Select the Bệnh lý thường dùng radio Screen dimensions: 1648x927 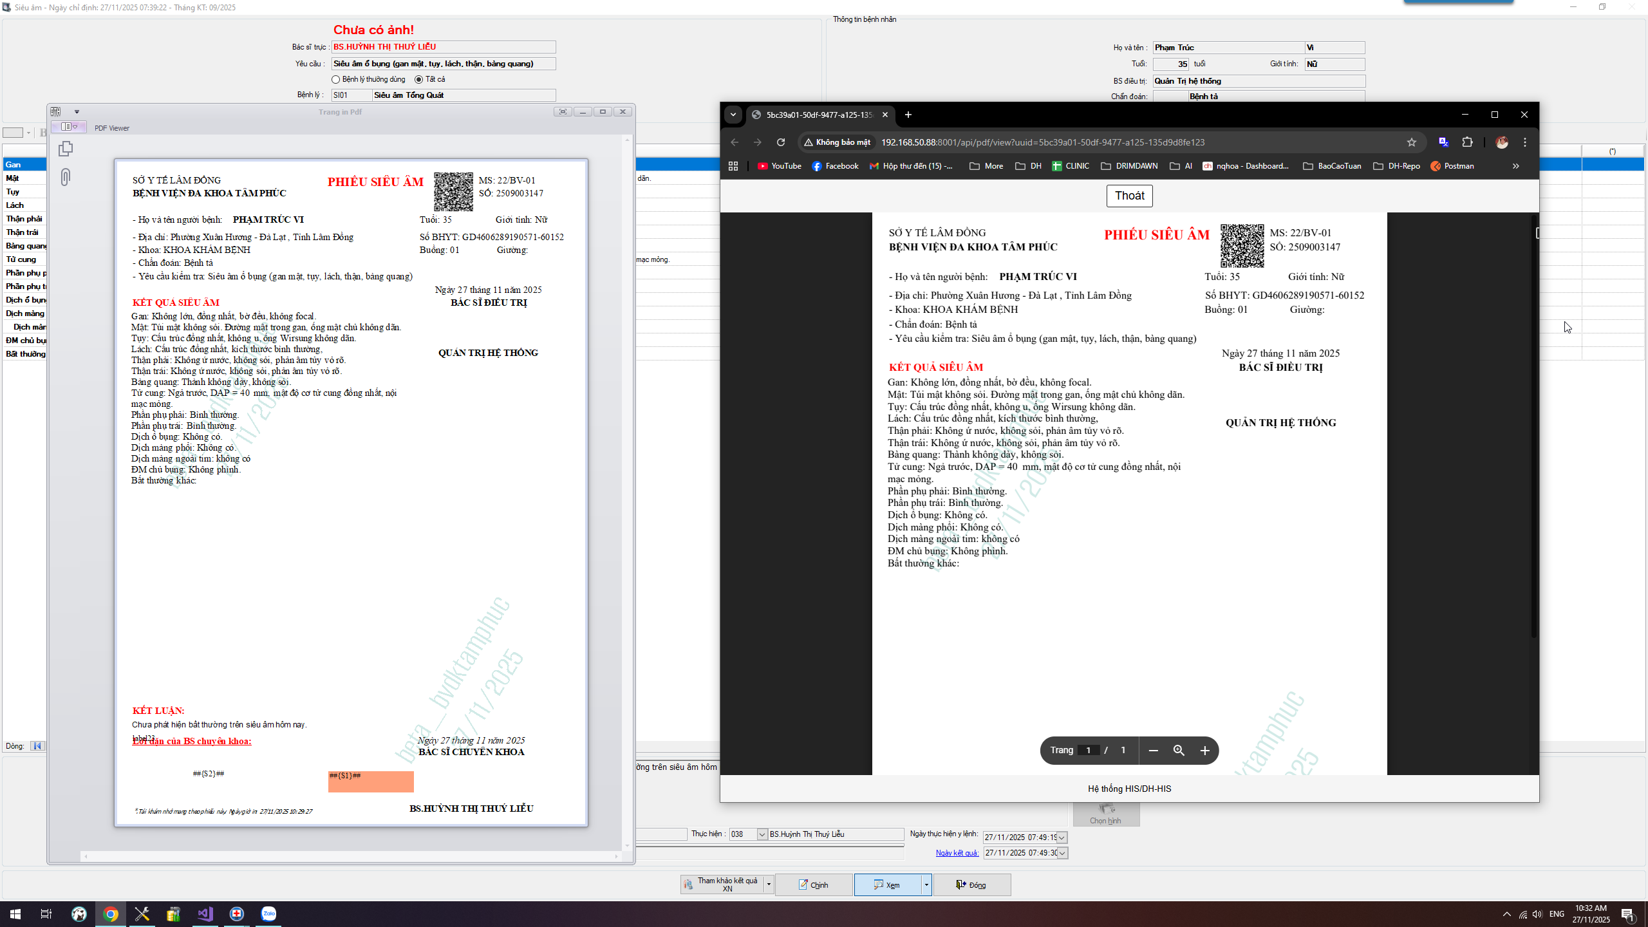click(x=335, y=80)
